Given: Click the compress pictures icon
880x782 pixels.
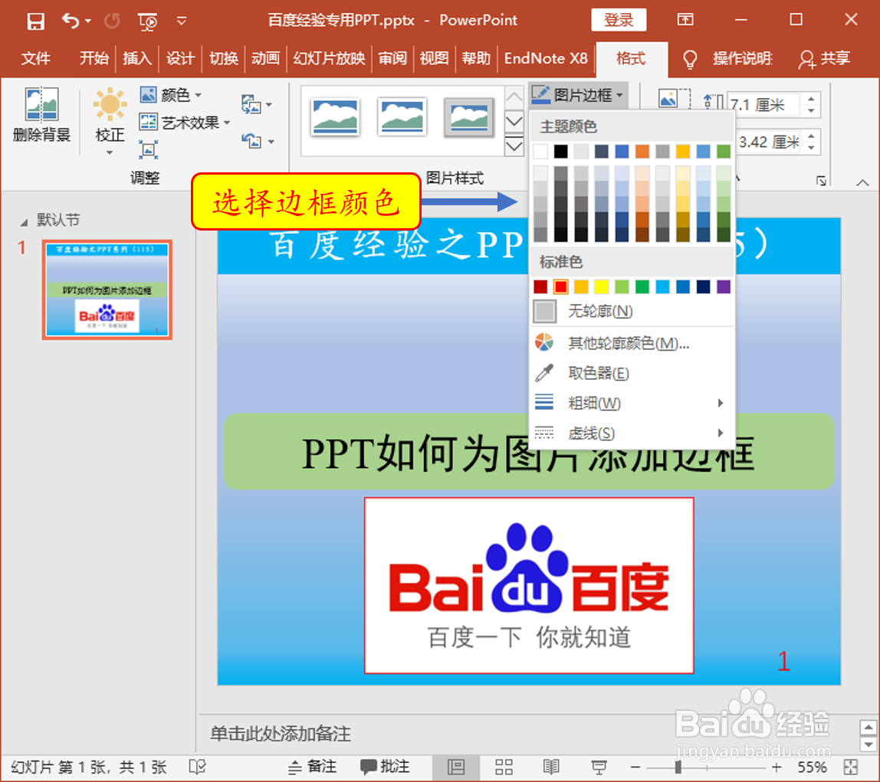Looking at the screenshot, I should tap(148, 149).
